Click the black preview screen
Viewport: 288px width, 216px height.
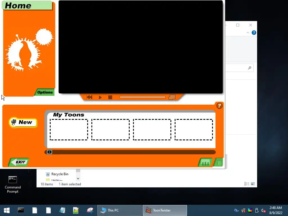[141, 47]
